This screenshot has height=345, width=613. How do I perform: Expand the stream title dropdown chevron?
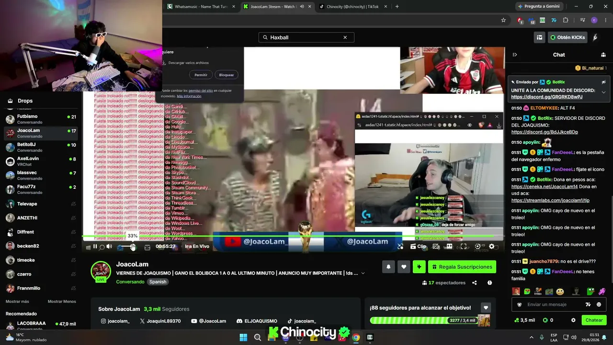[363, 273]
